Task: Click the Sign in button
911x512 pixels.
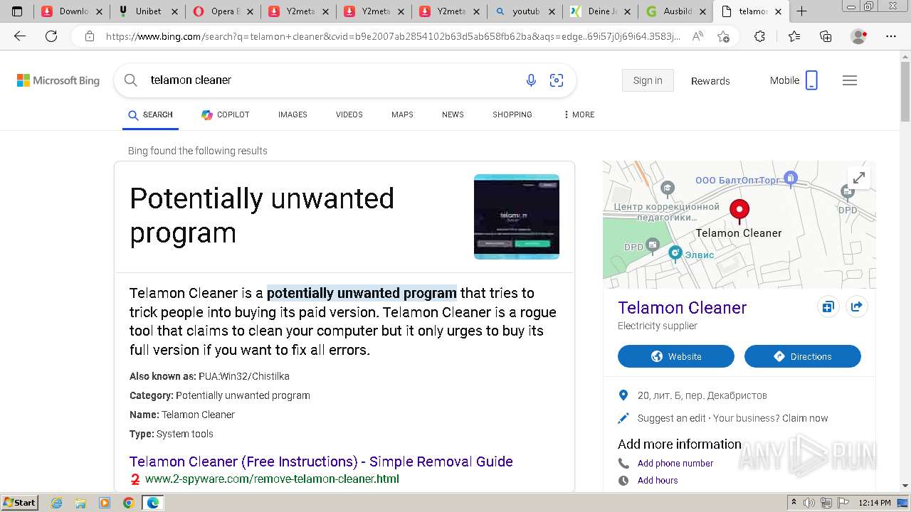Action: [x=648, y=80]
